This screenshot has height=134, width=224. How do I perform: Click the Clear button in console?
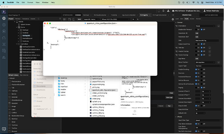coord(171,93)
